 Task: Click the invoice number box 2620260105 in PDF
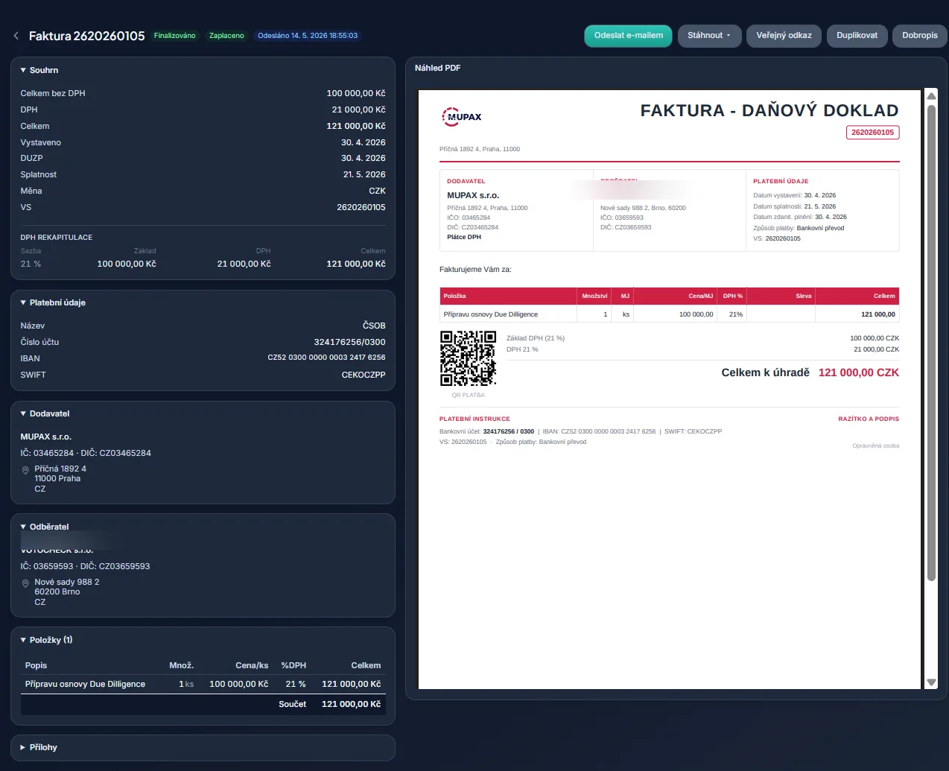[x=872, y=133]
